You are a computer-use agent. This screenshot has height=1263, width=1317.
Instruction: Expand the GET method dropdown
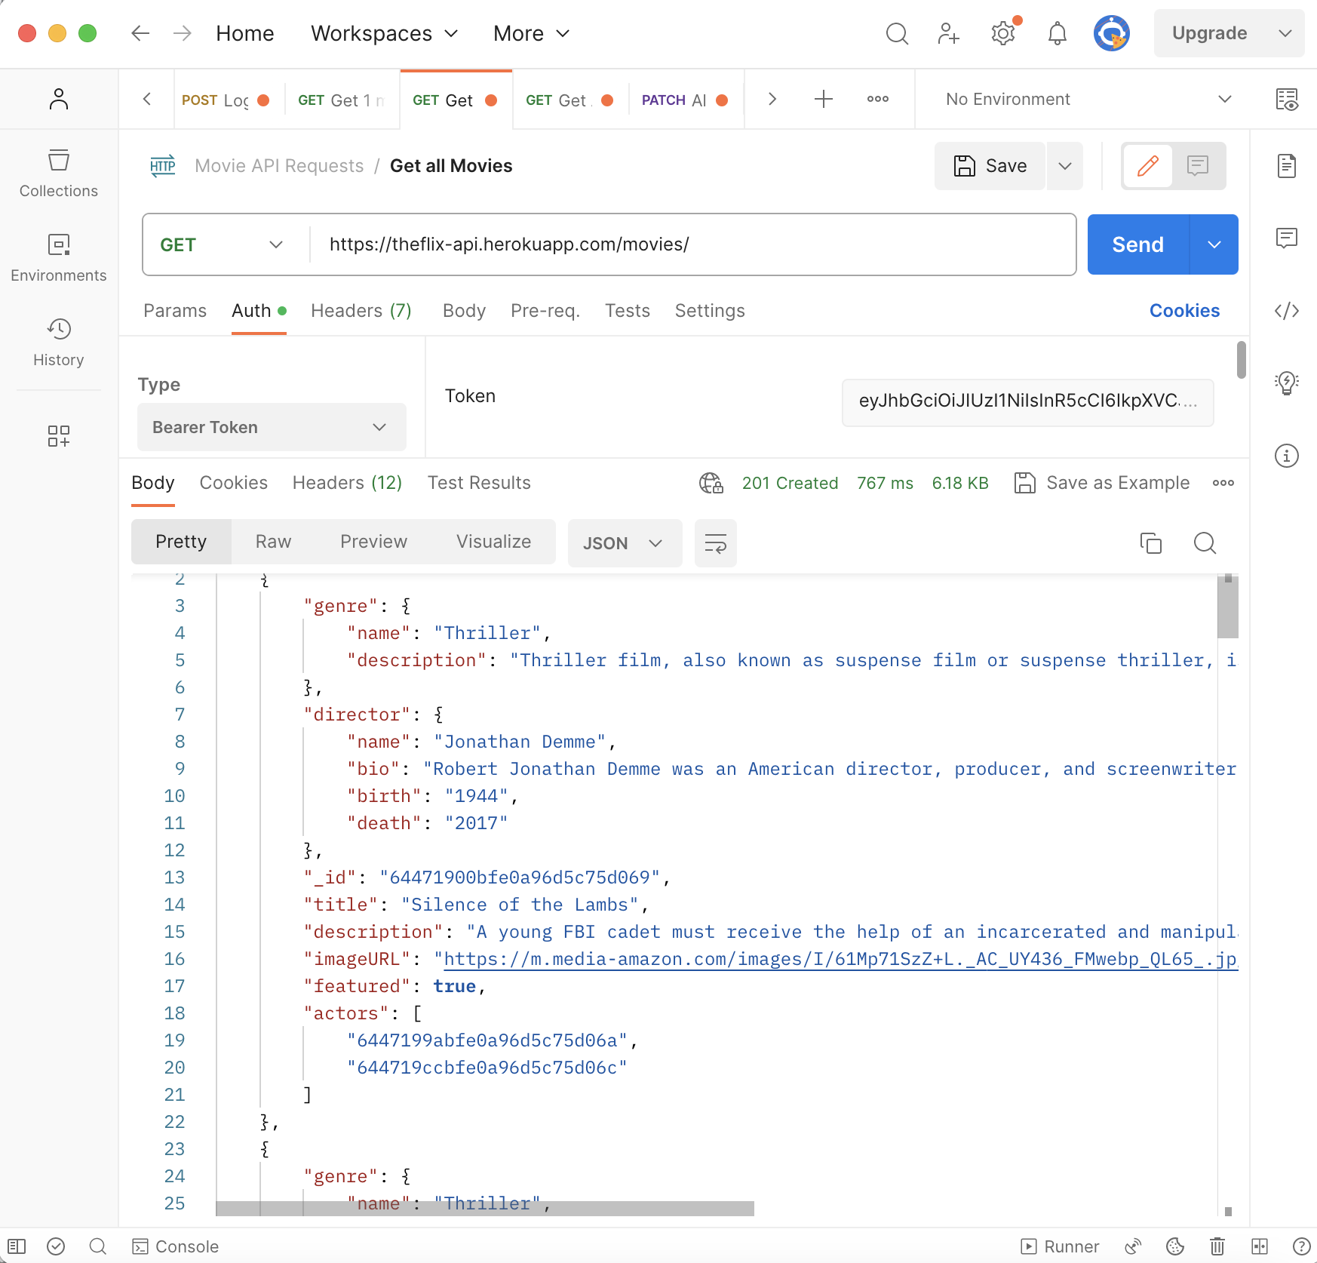click(x=222, y=245)
